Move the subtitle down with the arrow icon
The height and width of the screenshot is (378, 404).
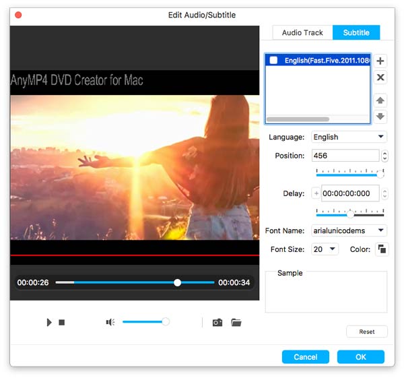point(380,117)
